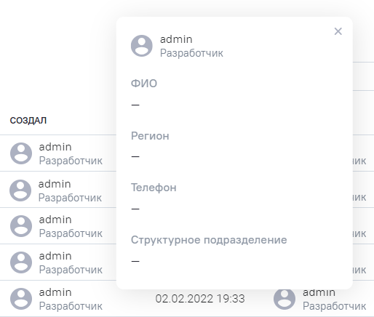Image resolution: width=374 pixels, height=317 pixels.
Task: Click the Телефон field label in the popup
Action: point(154,188)
